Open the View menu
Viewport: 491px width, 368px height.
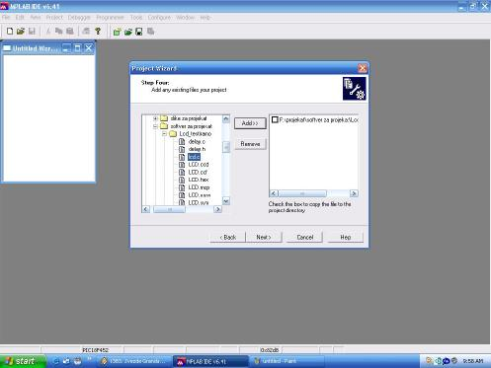coord(36,18)
